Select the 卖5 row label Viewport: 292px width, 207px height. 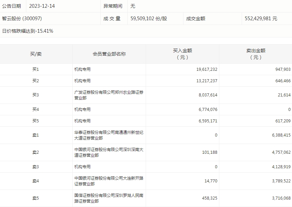pyautogui.click(x=36, y=198)
